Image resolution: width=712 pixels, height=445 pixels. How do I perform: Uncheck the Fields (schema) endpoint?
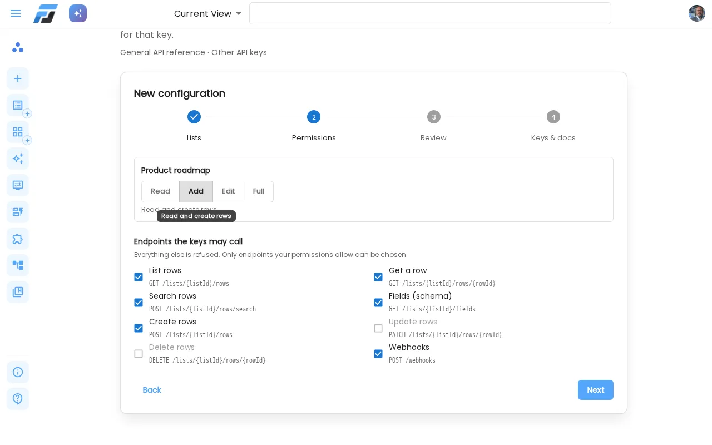[378, 303]
